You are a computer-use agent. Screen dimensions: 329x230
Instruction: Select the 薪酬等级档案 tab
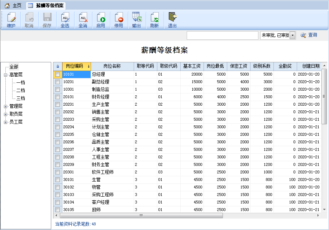46,6
